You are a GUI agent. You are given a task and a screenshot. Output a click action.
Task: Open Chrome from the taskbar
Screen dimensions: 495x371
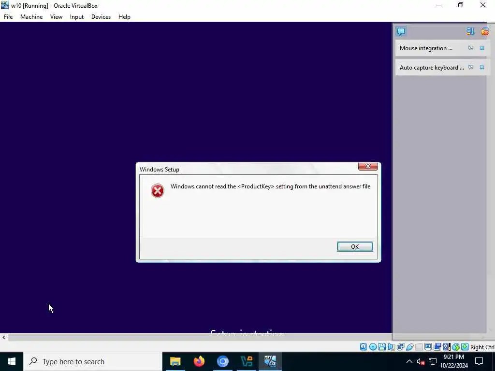coord(222,361)
